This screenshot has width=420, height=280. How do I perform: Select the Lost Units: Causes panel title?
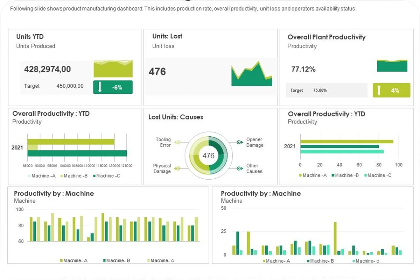pos(175,117)
